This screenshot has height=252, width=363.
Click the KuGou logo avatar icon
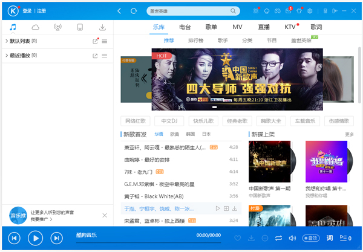[13, 11]
